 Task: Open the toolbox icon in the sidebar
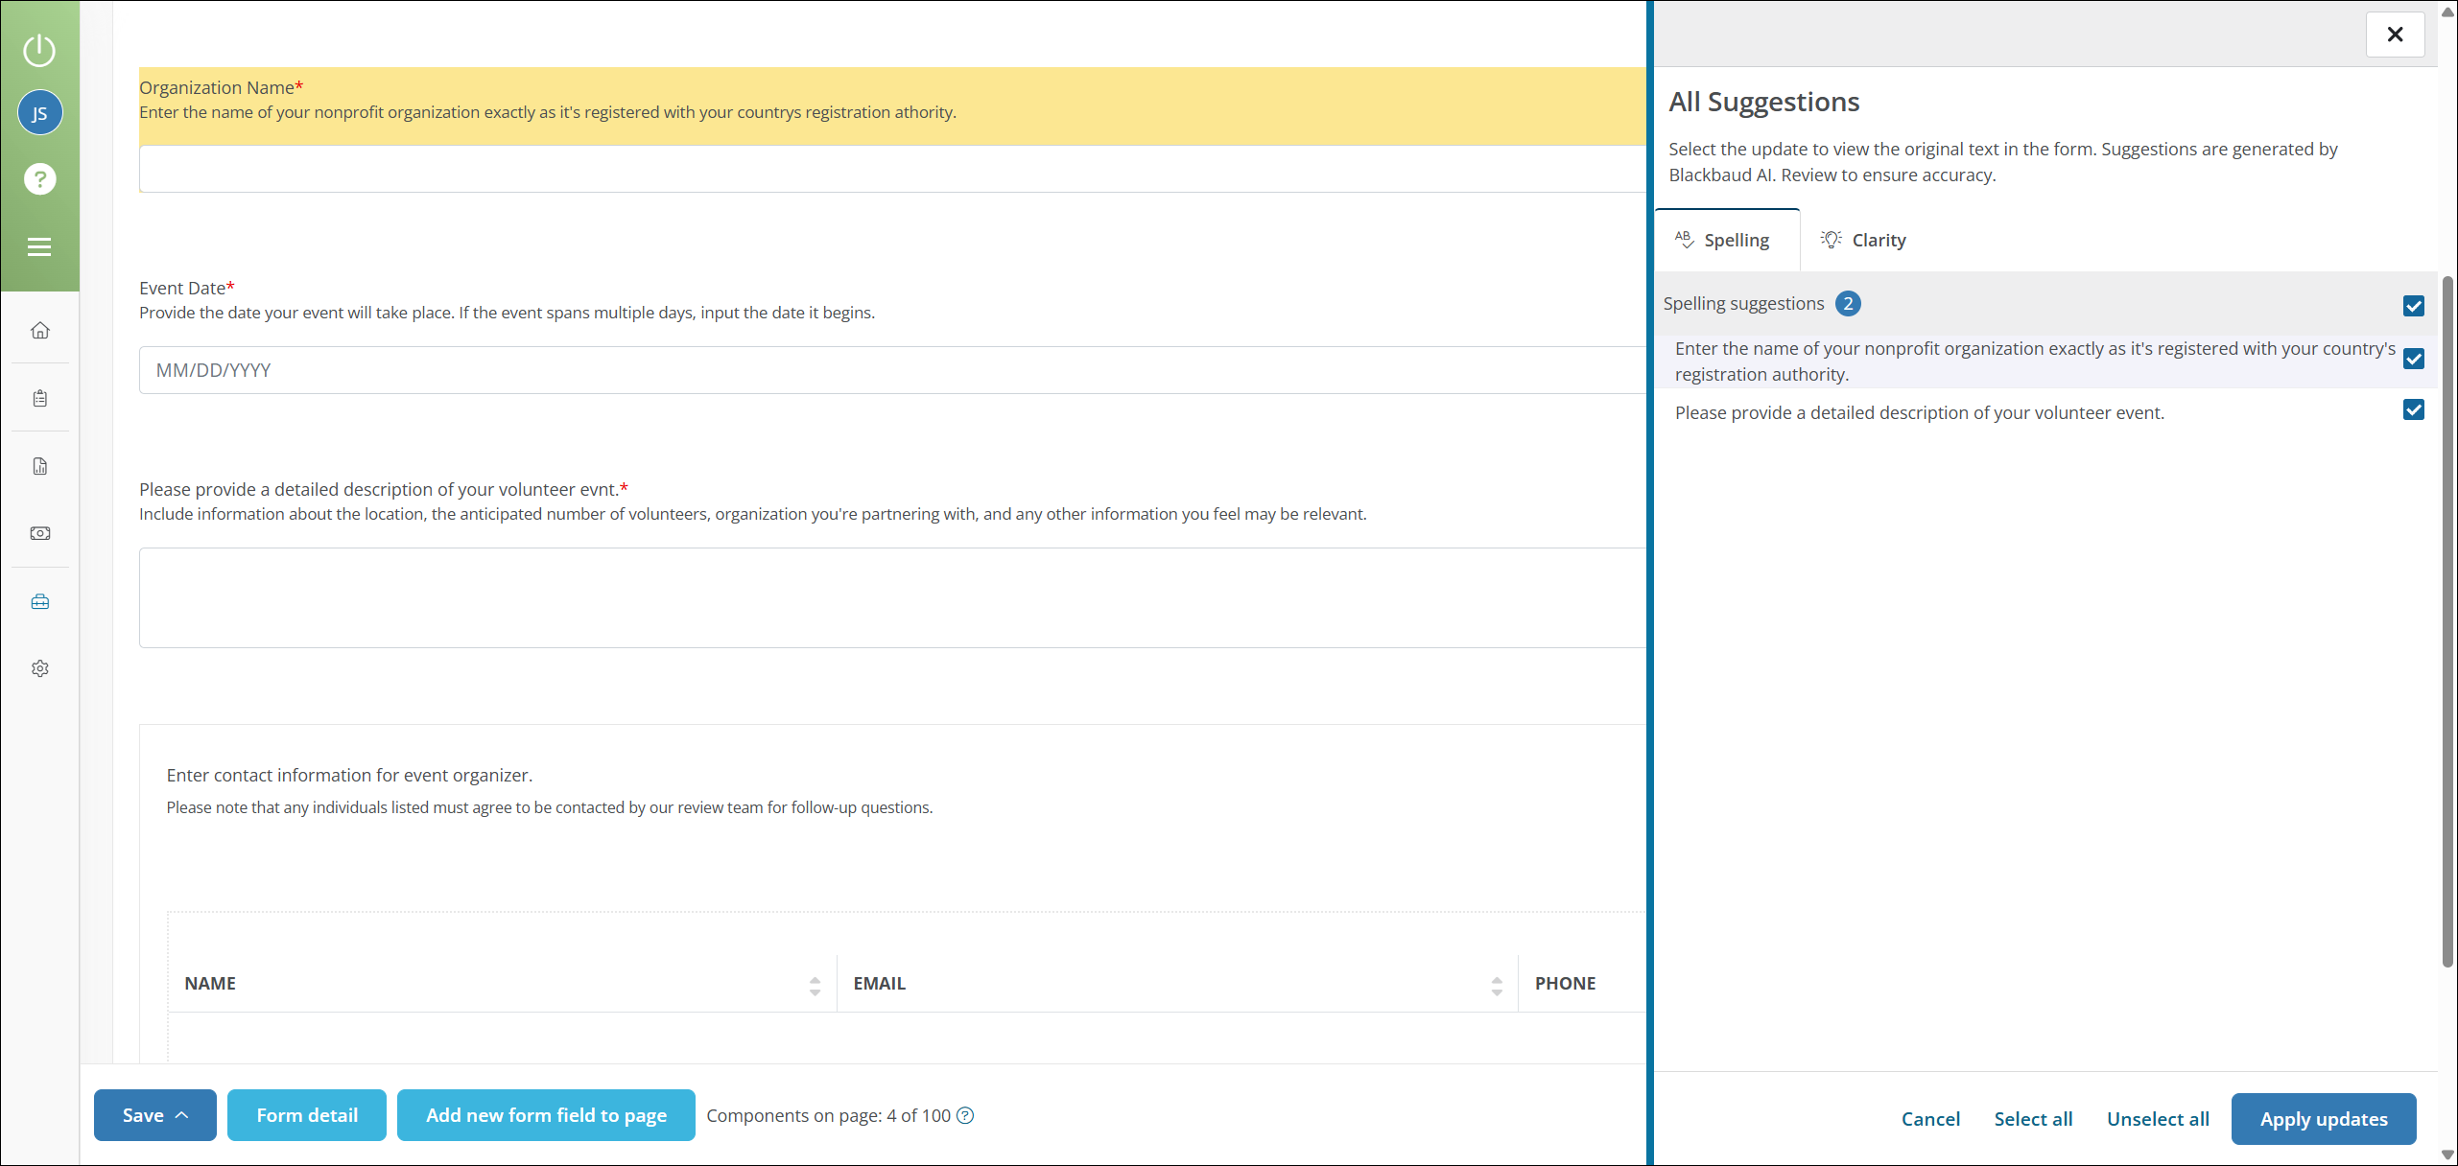39,602
